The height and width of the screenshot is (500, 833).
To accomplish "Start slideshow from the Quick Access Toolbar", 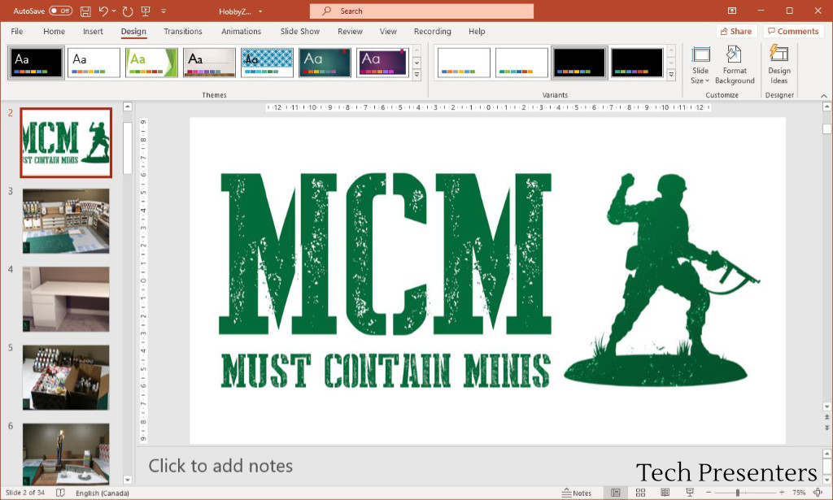I will 146,11.
